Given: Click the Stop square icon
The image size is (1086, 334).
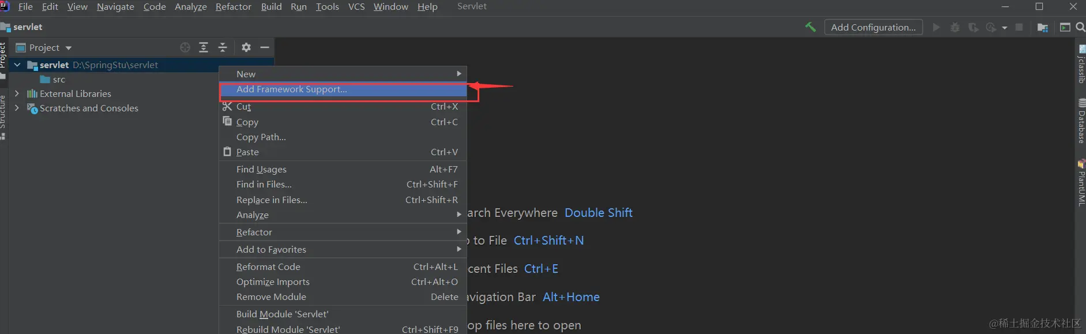Looking at the screenshot, I should click(x=1019, y=27).
